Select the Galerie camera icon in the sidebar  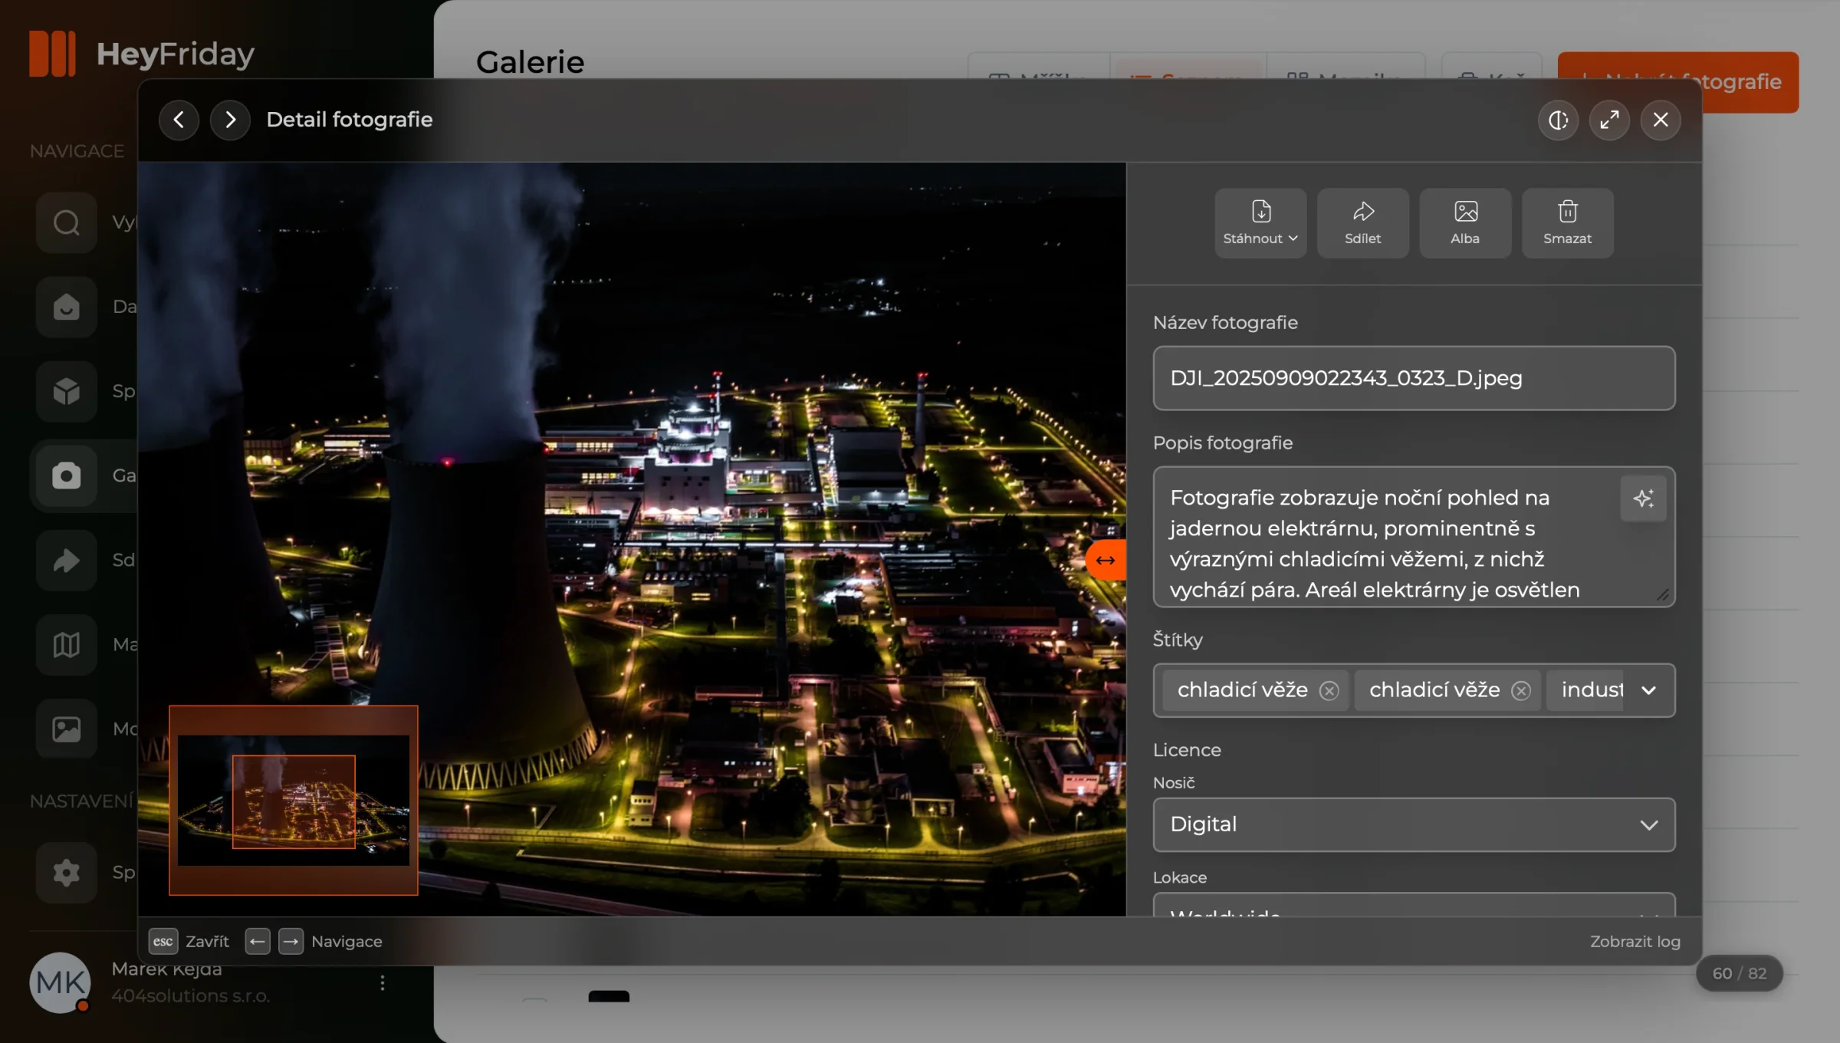66,475
